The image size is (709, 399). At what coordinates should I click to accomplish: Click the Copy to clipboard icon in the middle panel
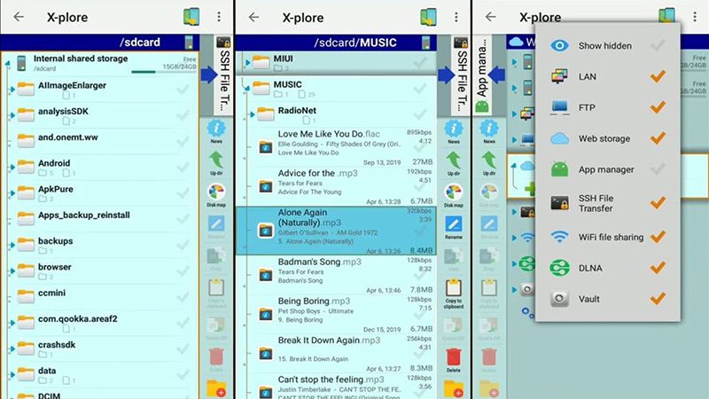[x=453, y=289]
